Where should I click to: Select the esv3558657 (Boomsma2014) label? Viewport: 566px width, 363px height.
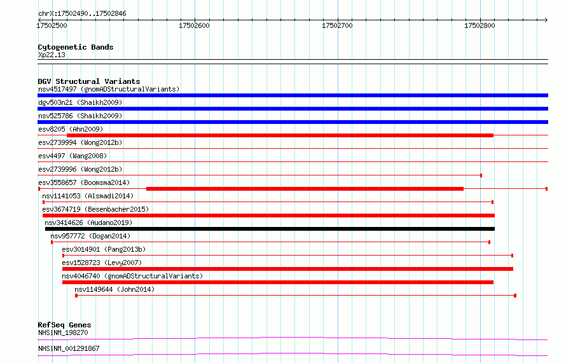(x=84, y=182)
